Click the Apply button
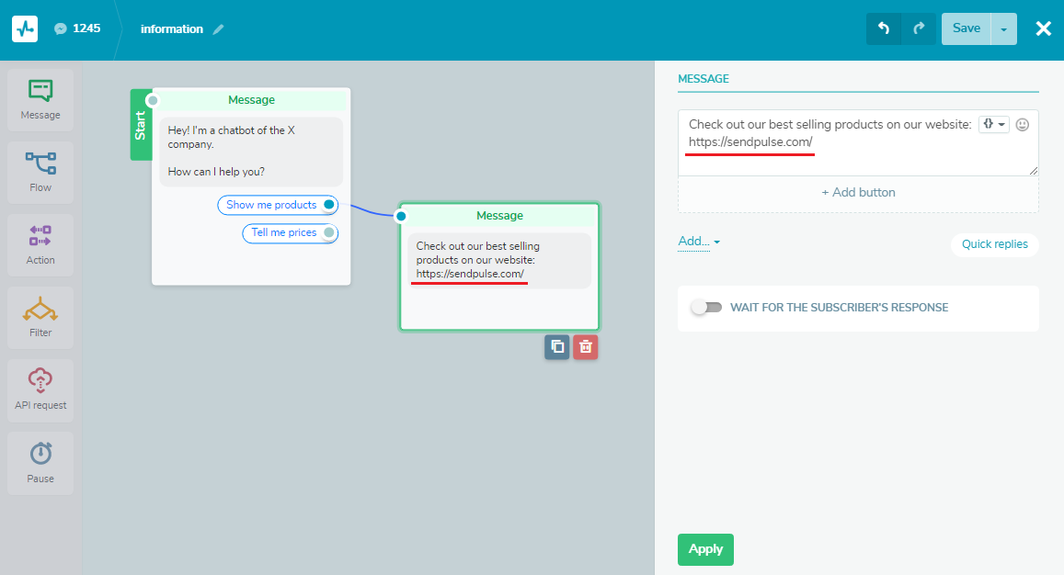This screenshot has width=1064, height=575. pyautogui.click(x=705, y=549)
